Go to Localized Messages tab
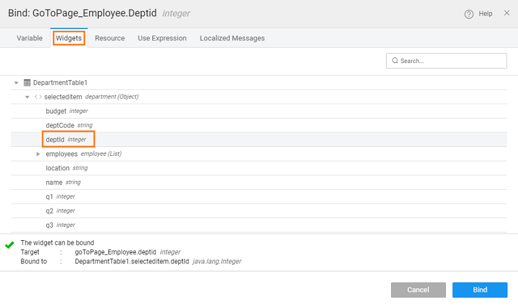 (x=232, y=38)
